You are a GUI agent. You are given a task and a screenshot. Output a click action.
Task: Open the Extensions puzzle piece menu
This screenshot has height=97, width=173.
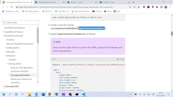click(157, 7)
